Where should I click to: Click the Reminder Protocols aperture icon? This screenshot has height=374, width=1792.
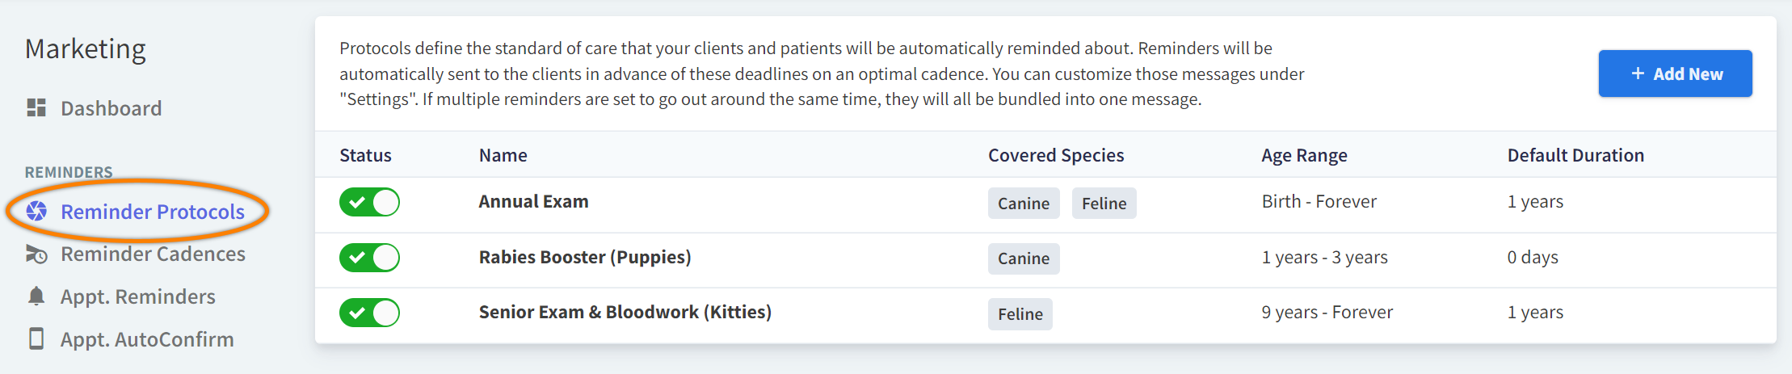(36, 212)
